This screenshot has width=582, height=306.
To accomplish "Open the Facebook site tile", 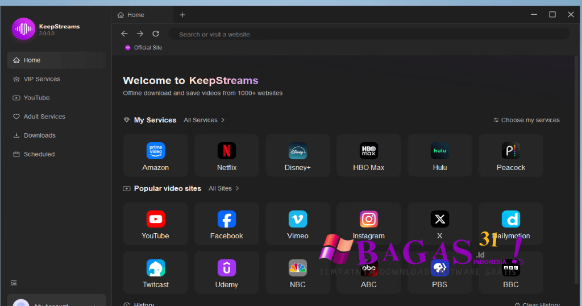I will [226, 224].
